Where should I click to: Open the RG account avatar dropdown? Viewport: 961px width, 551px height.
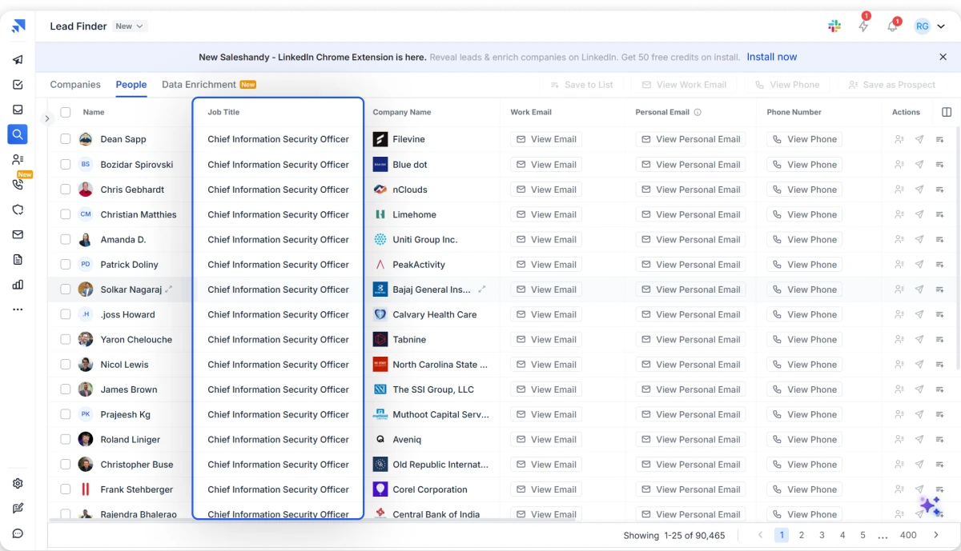tap(930, 26)
